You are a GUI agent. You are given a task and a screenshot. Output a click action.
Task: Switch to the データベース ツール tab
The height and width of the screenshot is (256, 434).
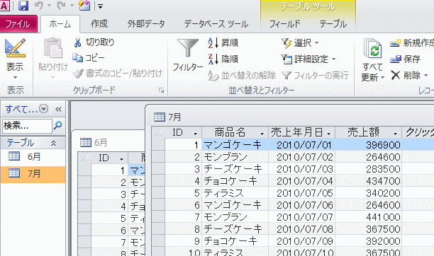216,24
